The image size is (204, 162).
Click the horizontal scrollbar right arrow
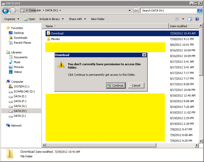click(x=197, y=145)
